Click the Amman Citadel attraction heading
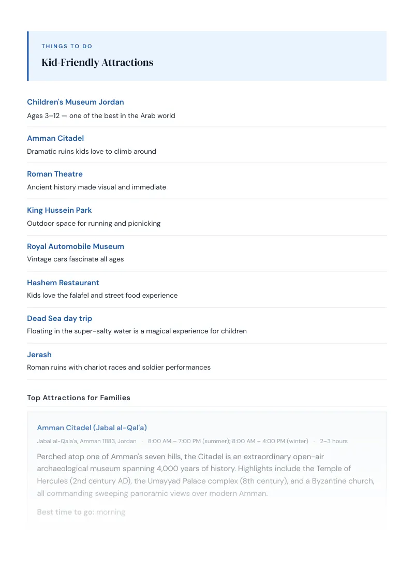 [55, 138]
